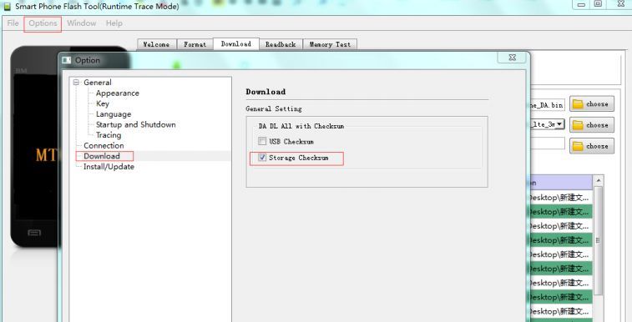Select Language in the options tree
The width and height of the screenshot is (632, 322).
[114, 114]
